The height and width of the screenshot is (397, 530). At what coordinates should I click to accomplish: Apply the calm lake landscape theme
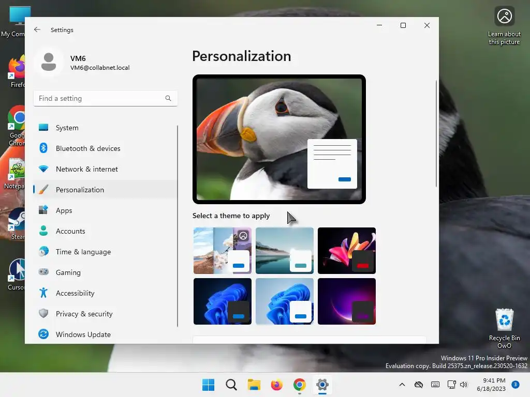(285, 251)
